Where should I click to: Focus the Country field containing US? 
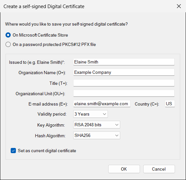pos(170,104)
